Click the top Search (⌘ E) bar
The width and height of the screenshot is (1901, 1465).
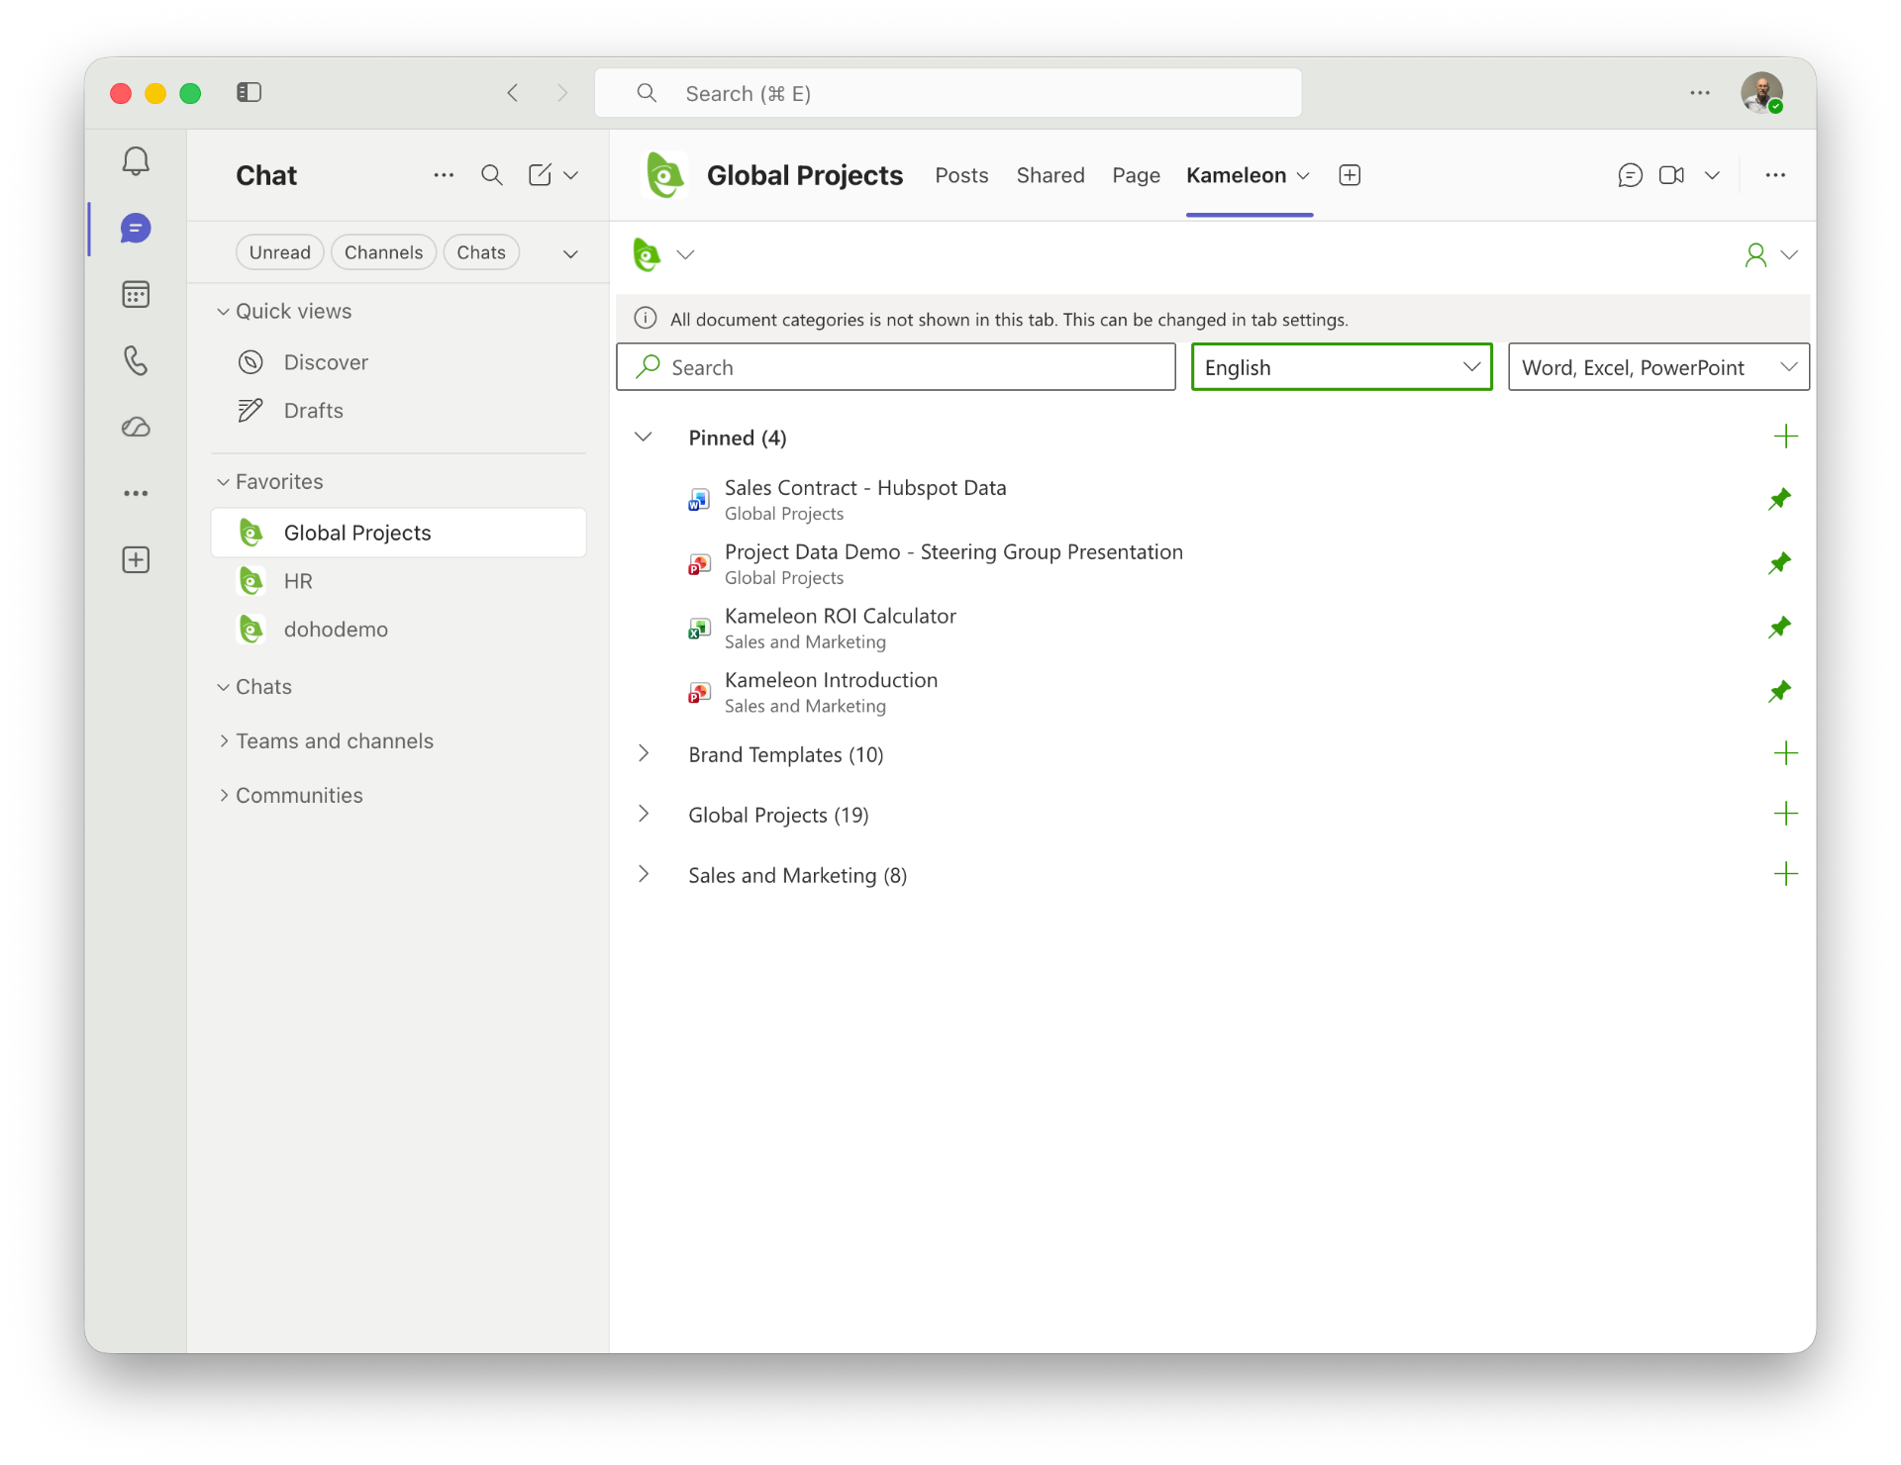tap(948, 93)
